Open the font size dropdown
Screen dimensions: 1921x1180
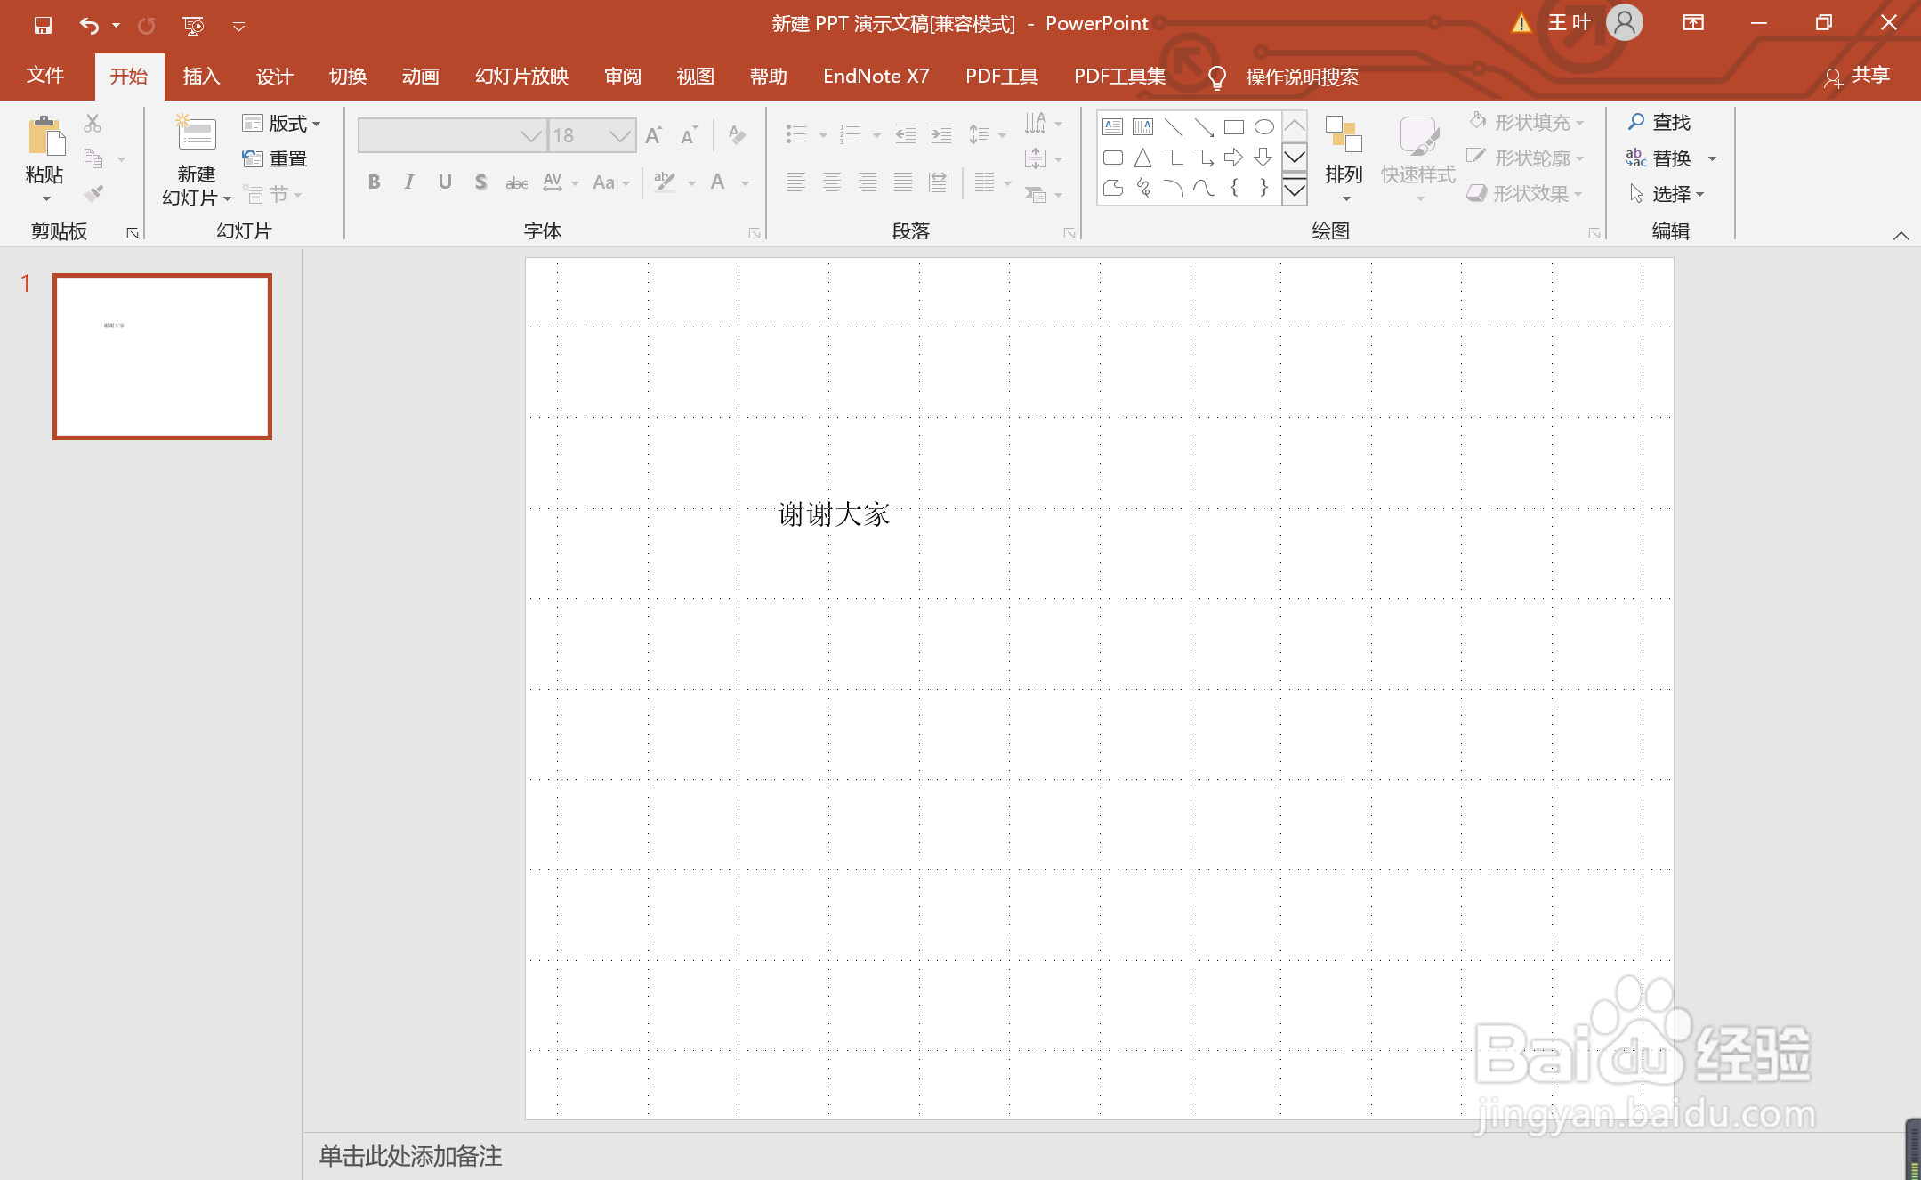(619, 134)
